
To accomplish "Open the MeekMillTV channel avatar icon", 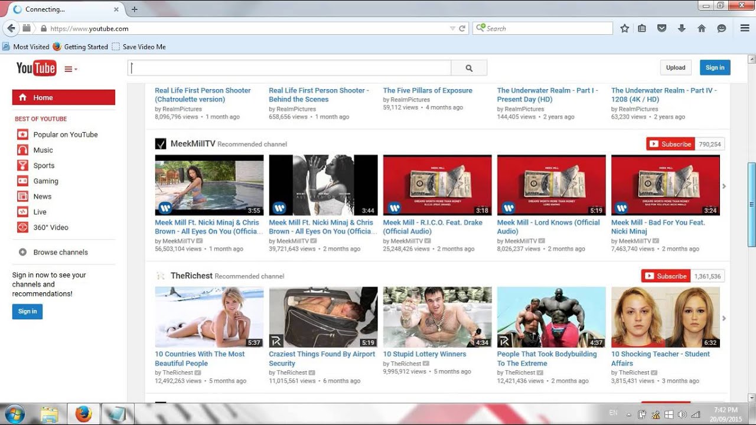I will 161,144.
